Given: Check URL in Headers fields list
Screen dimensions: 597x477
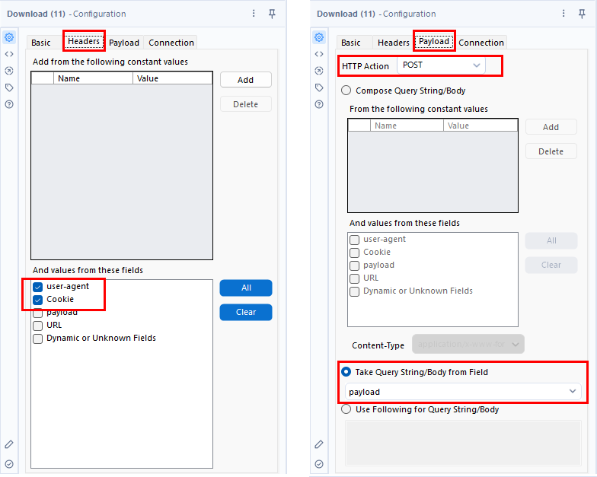Looking at the screenshot, I should [x=38, y=326].
